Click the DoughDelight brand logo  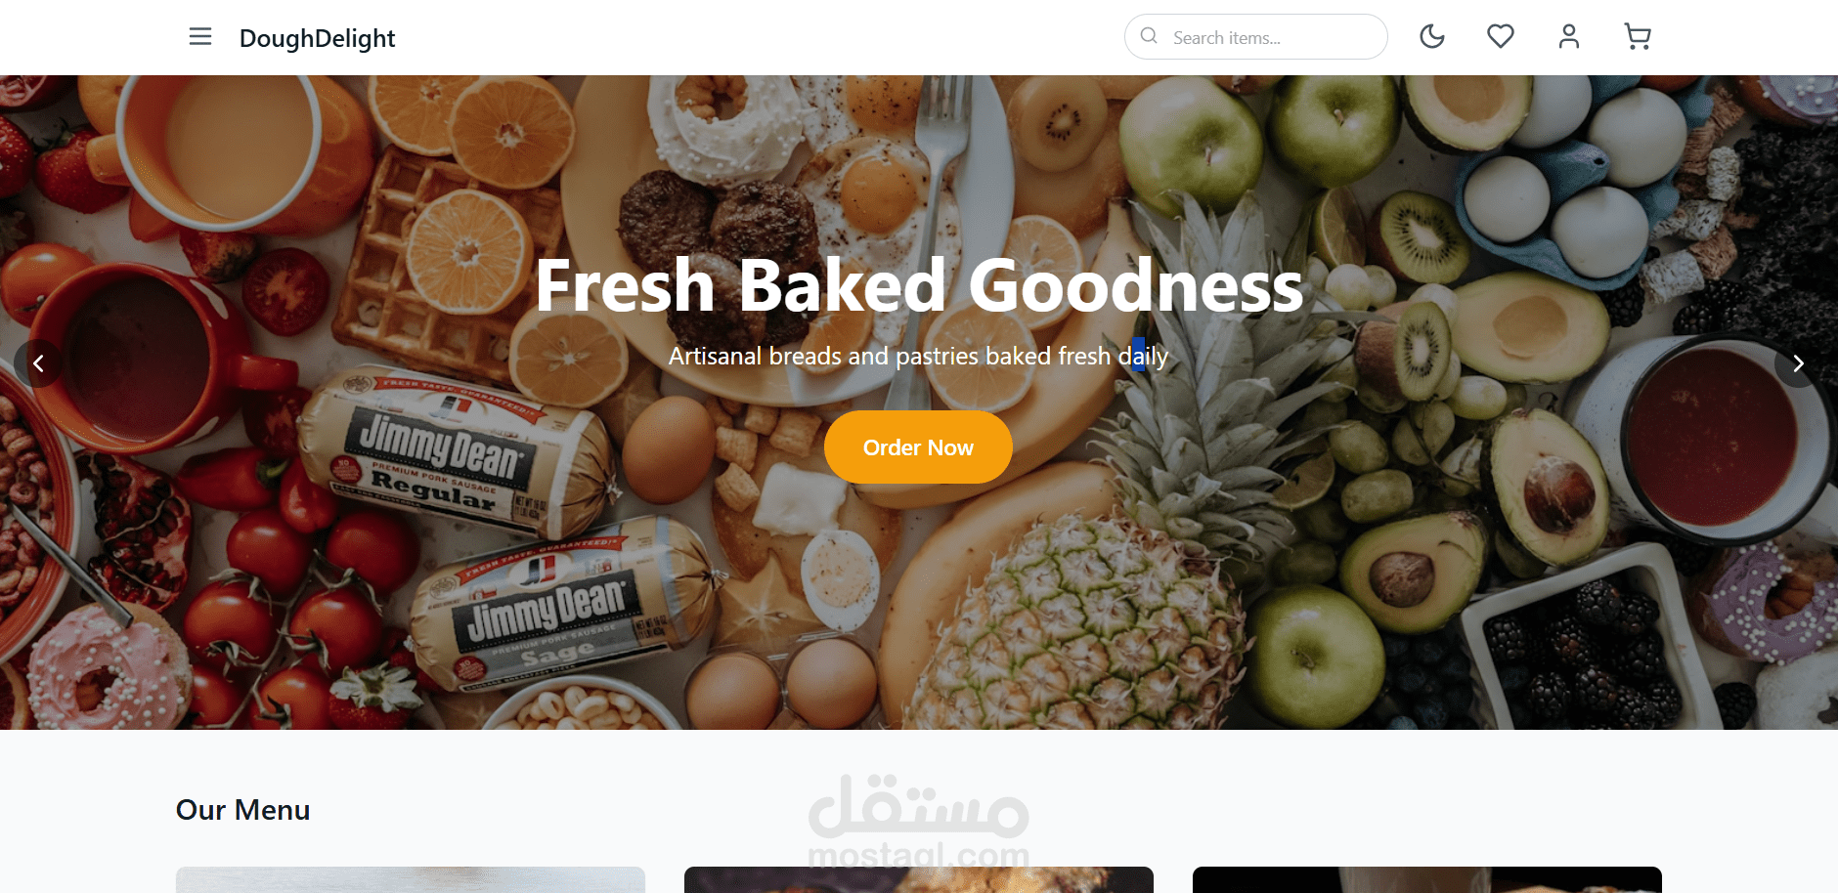[x=317, y=38]
